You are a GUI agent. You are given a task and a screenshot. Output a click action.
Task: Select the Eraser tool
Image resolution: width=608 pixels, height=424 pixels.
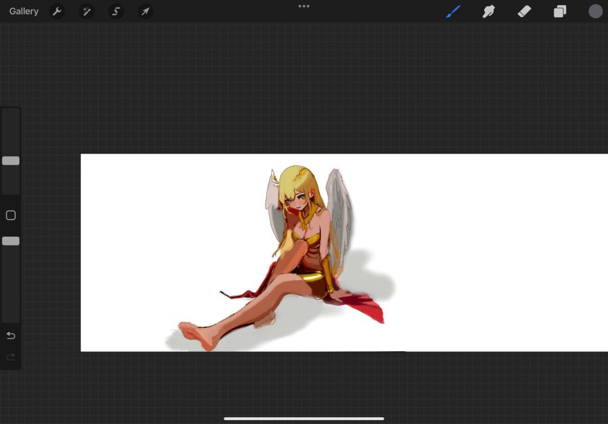click(524, 11)
